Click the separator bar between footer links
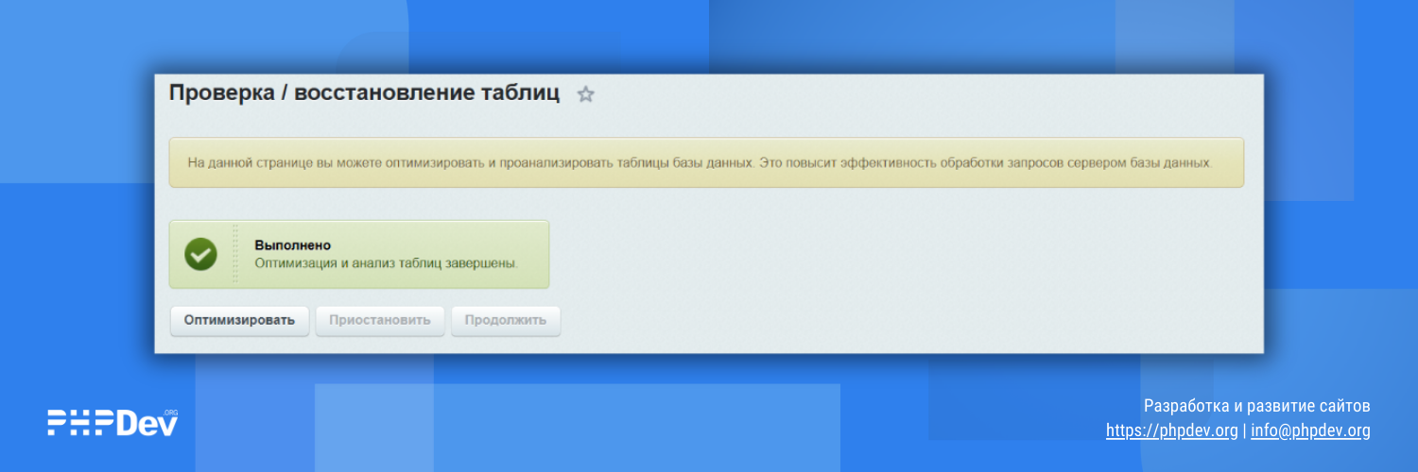This screenshot has width=1418, height=472. pos(1244,430)
